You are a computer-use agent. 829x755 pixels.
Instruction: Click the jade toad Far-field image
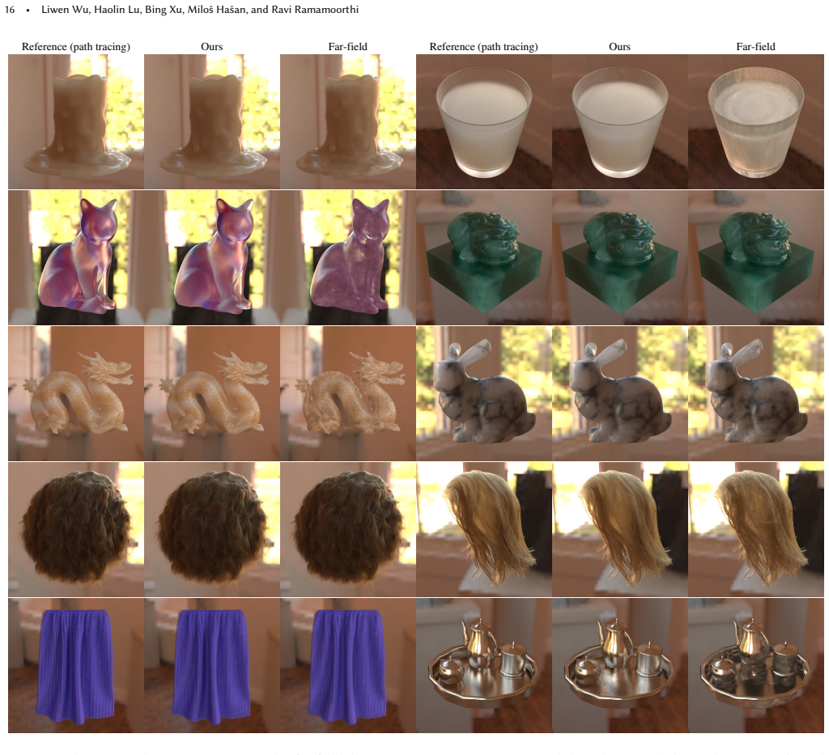[756, 257]
